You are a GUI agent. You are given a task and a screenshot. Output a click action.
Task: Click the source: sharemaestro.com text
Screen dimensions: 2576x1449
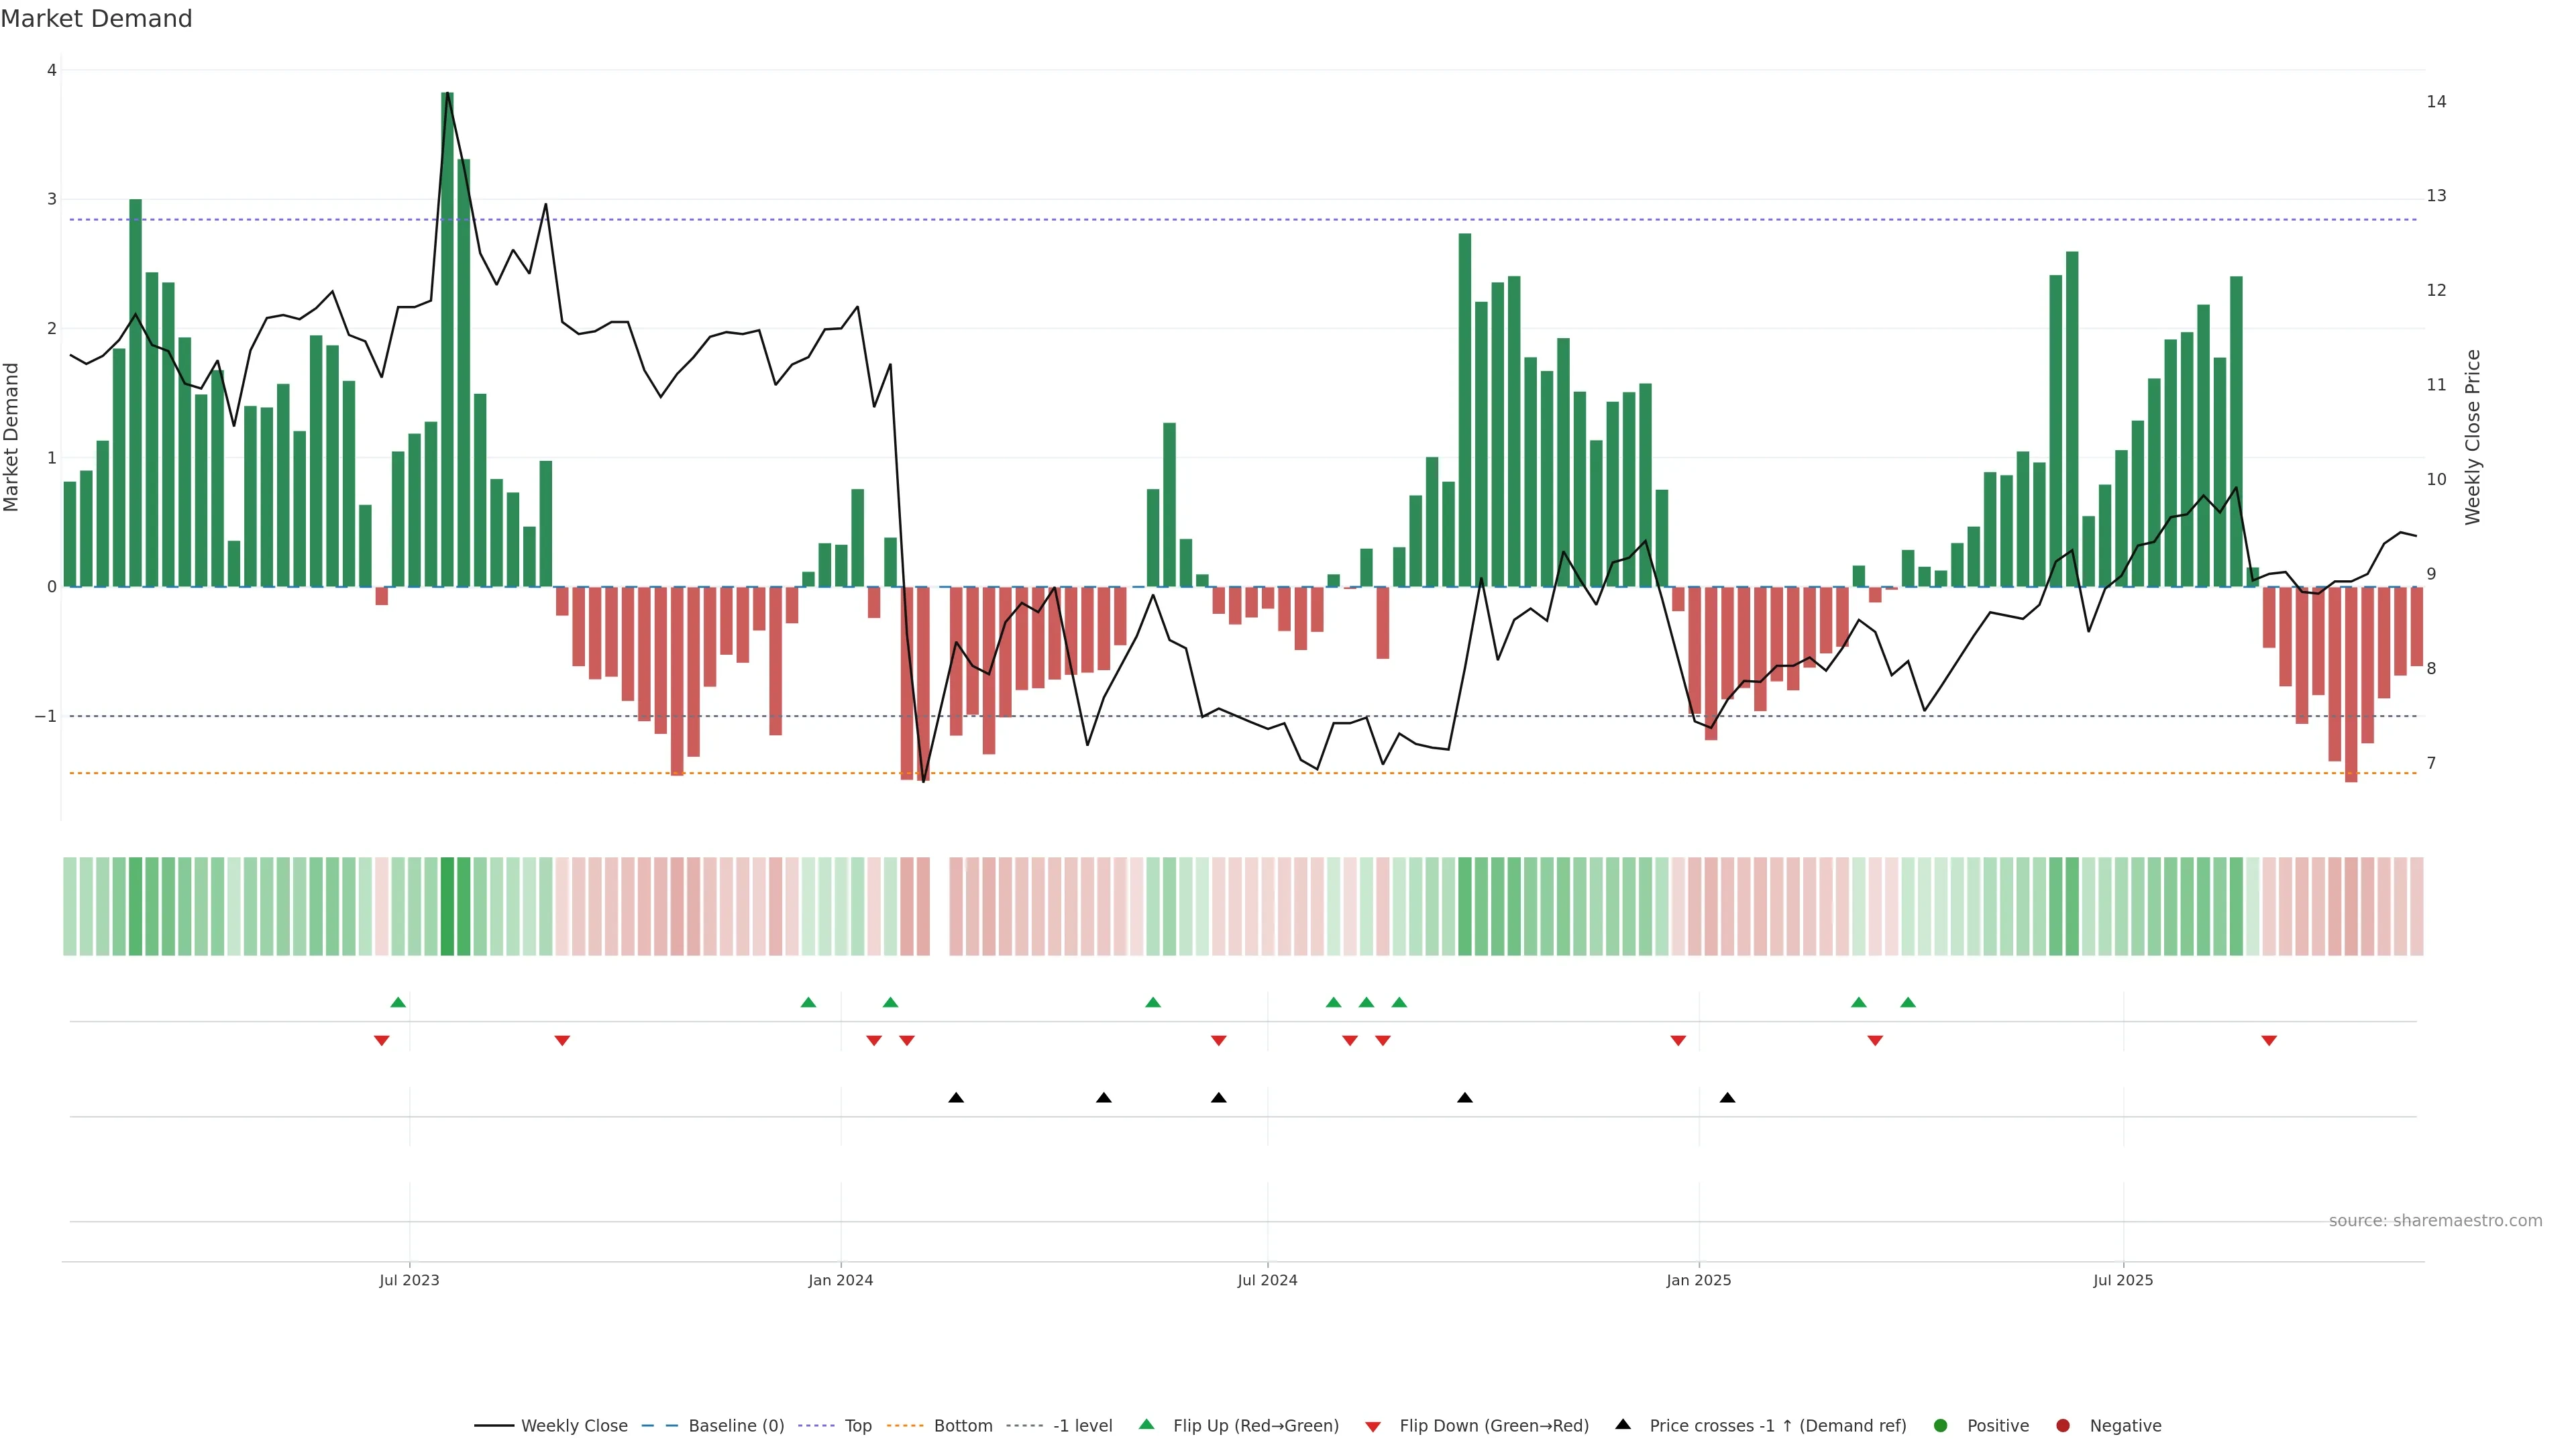[x=2435, y=1221]
